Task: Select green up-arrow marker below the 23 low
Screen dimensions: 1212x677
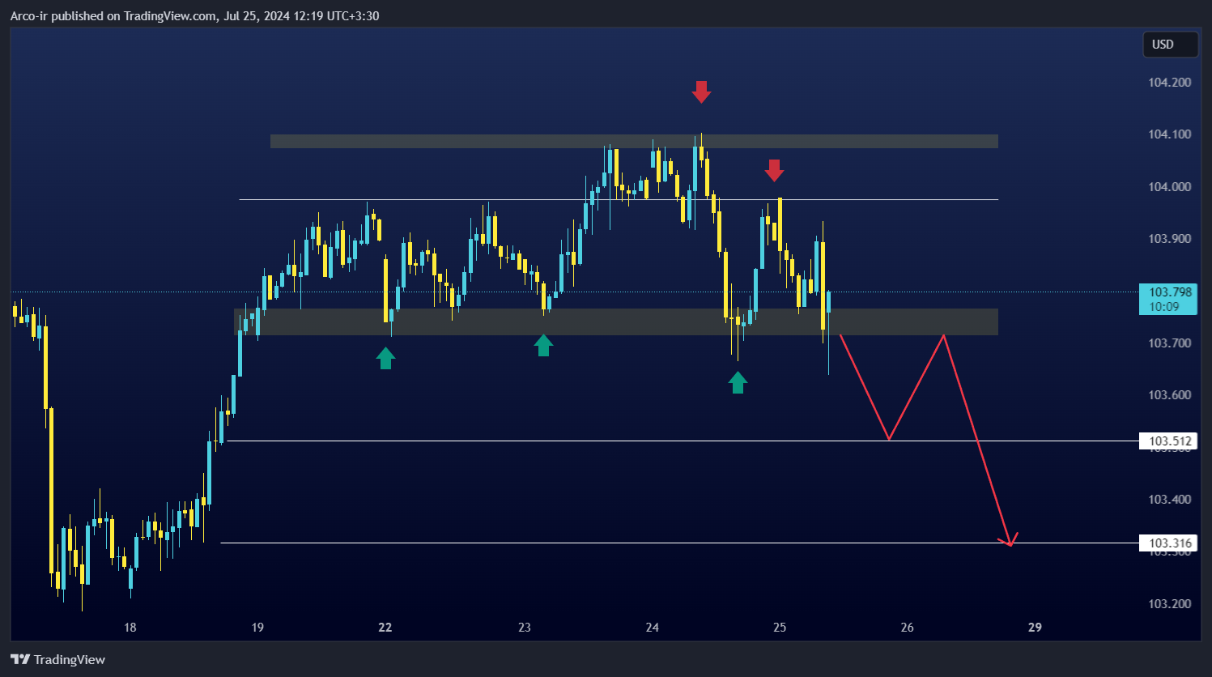Action: click(x=543, y=345)
